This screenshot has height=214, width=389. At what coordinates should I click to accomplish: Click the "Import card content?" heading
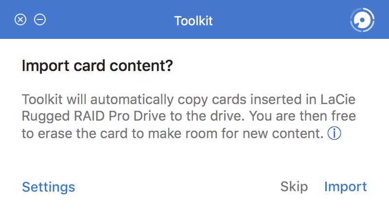[x=97, y=66]
